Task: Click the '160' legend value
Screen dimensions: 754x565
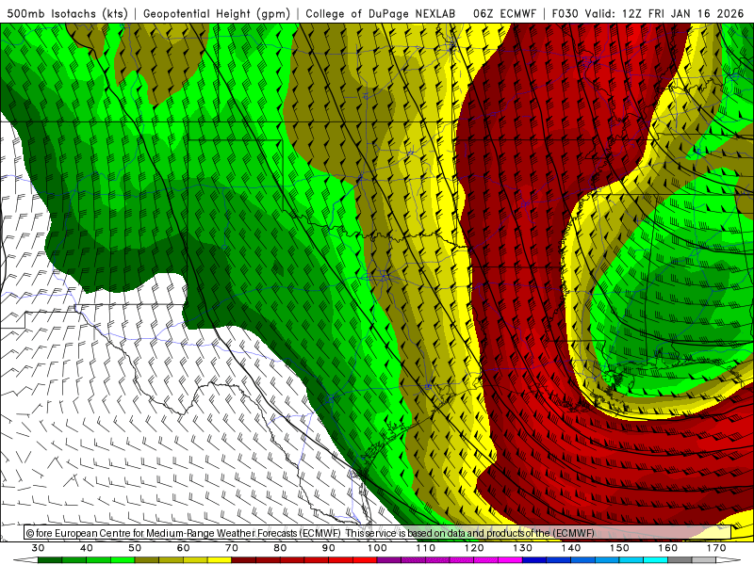Action: click(668, 548)
